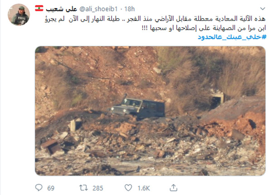The height and width of the screenshot is (195, 272).
Task: Open the @ali_shoeib1 handle link
Action: [x=98, y=9]
